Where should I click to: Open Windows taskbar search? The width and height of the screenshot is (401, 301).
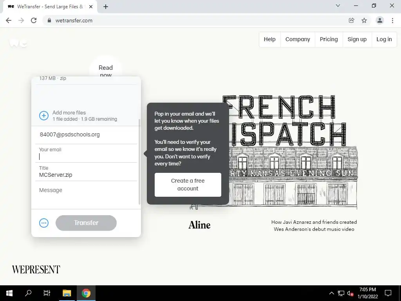click(x=28, y=293)
